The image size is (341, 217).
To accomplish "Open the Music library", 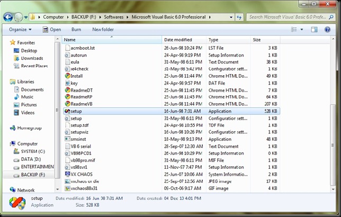I will coord(23,97).
